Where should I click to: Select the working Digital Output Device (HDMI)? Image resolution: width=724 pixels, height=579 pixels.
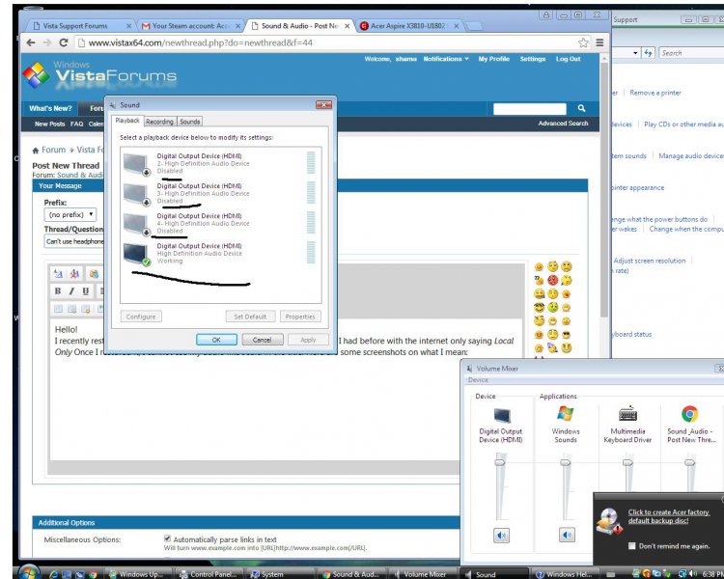pos(221,254)
